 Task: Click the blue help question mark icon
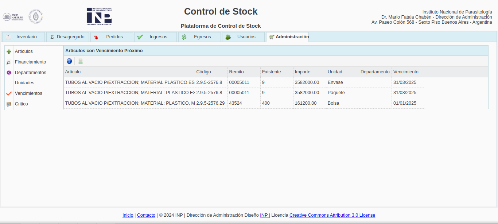[69, 61]
